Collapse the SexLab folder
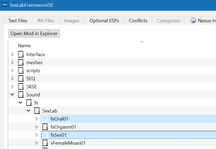The height and width of the screenshot is (149, 216). pos(28,111)
